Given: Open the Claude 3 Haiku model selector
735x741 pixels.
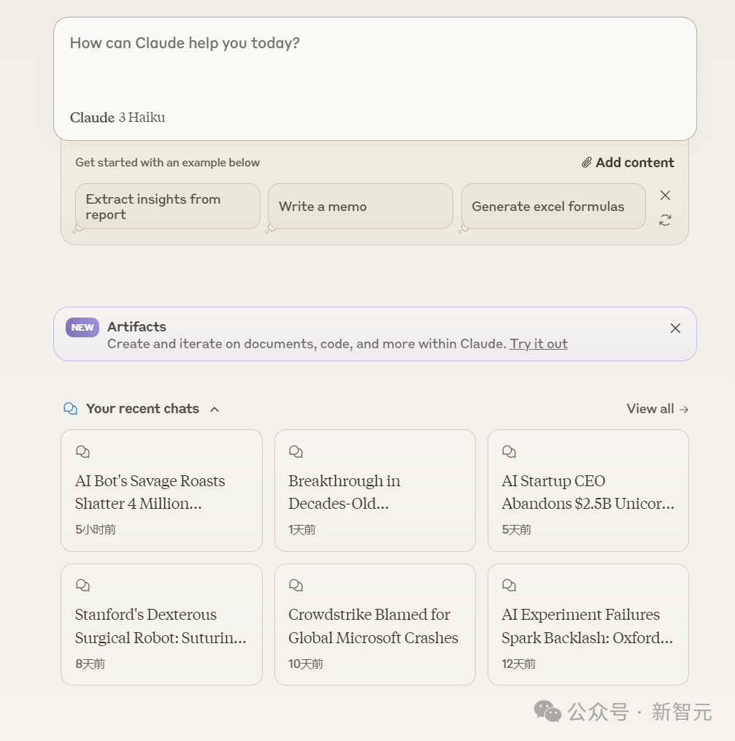Looking at the screenshot, I should (x=118, y=118).
